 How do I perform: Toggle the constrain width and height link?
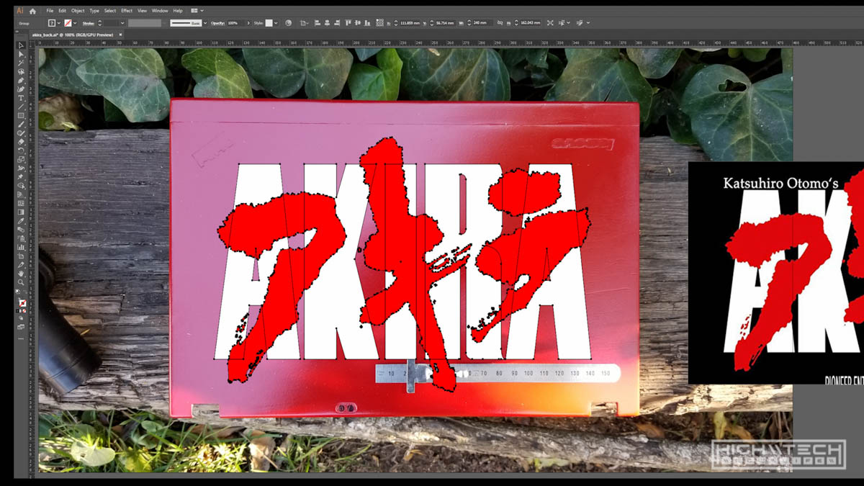pos(500,23)
